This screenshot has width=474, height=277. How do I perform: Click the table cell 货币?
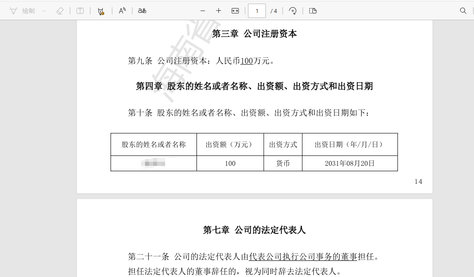click(283, 164)
